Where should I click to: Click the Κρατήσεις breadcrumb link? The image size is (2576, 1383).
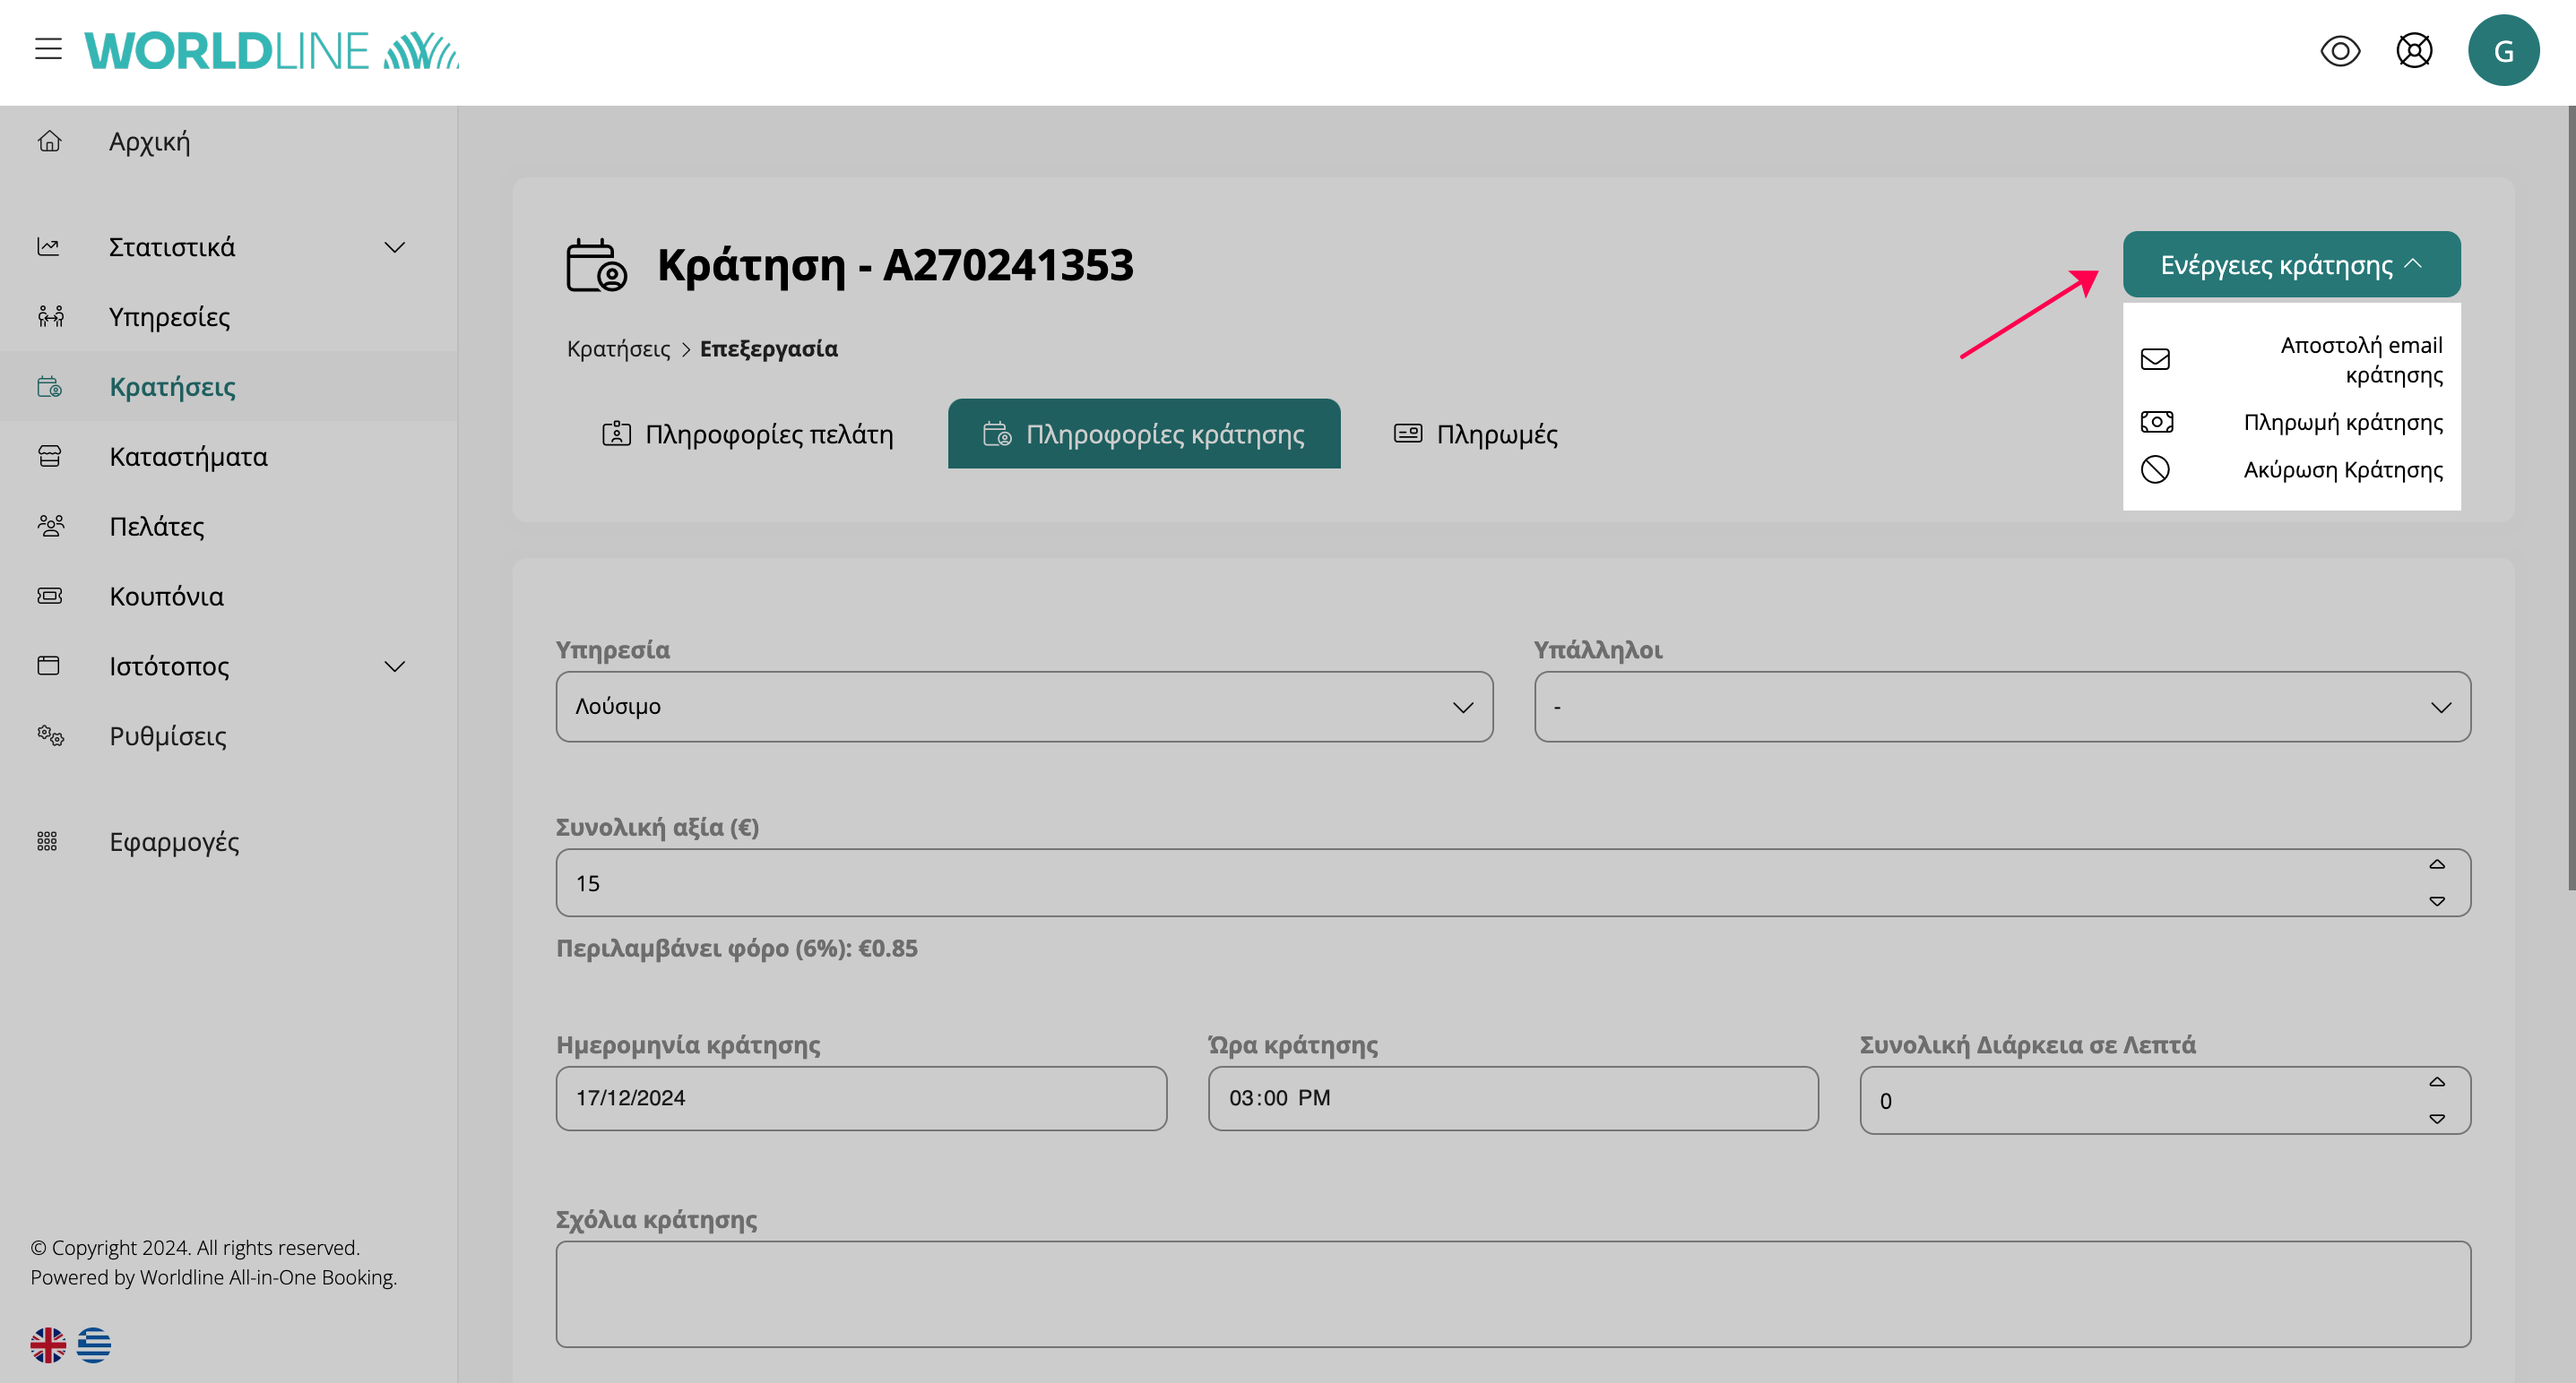pos(618,348)
